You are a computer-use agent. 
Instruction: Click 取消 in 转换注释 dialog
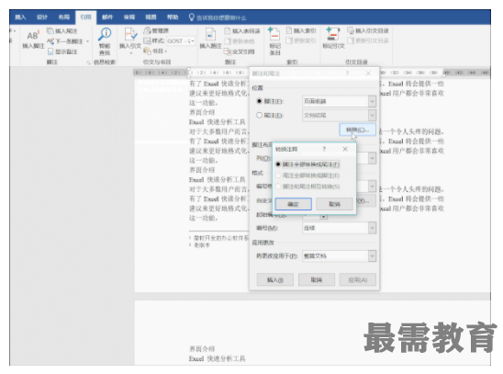334,204
